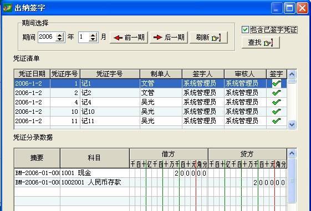Screen dimensions: 311x211
Task: Click the 审核人 column header
Action: [x=245, y=74]
